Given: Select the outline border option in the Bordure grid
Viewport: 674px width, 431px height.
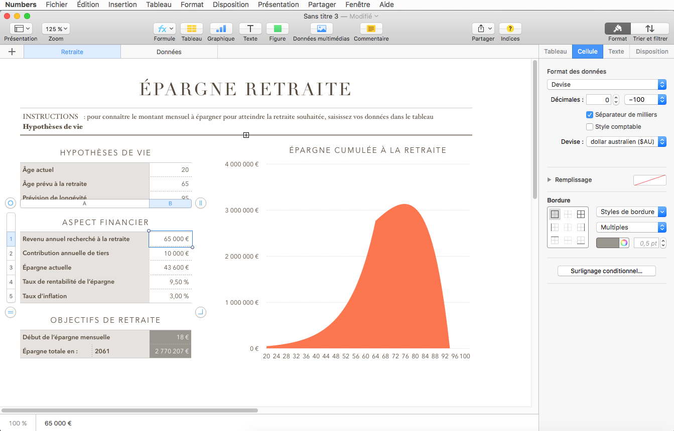Looking at the screenshot, I should [555, 214].
